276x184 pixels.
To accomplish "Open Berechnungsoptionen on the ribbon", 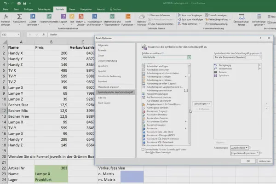I will point(259,20).
